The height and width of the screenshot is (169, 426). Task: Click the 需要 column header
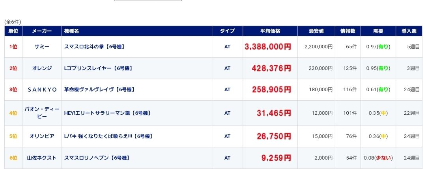click(x=378, y=31)
